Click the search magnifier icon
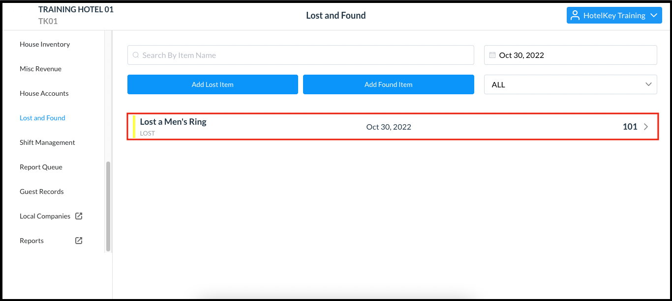The height and width of the screenshot is (301, 672). tap(135, 55)
